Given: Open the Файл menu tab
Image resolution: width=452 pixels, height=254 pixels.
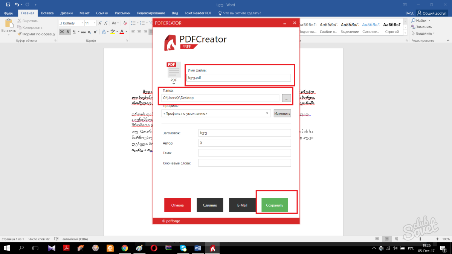Looking at the screenshot, I should tap(8, 13).
